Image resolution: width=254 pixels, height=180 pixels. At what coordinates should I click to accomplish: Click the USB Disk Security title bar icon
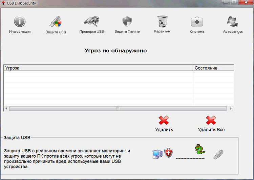(x=3, y=3)
